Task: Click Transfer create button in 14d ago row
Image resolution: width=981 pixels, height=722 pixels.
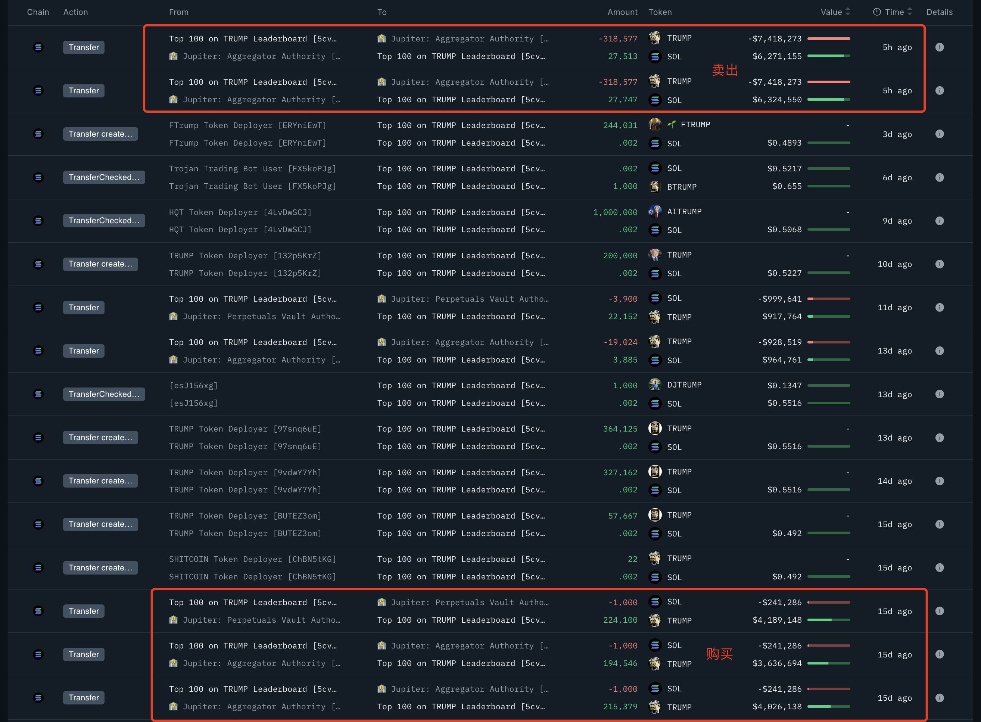Action: 100,481
